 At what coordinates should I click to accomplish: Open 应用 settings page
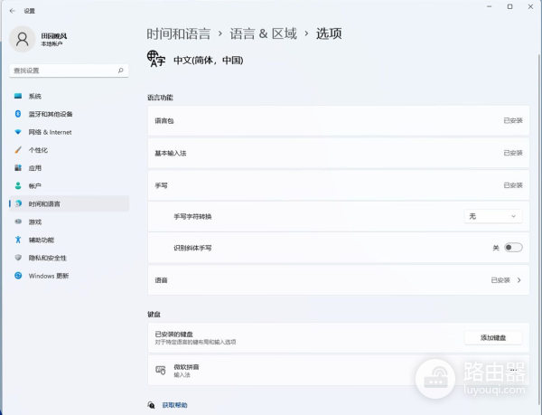[x=70, y=168]
